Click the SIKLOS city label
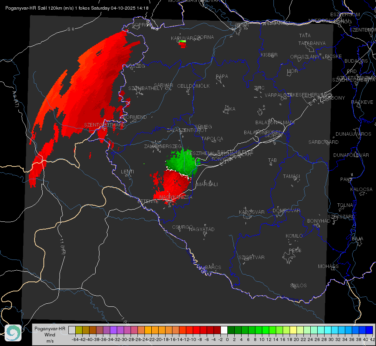The width and height of the screenshot is (376, 346). point(298,286)
